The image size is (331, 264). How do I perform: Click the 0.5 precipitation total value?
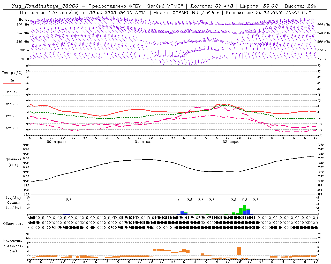tap(190, 200)
